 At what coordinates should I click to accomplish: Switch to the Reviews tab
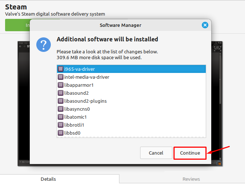click(x=191, y=179)
